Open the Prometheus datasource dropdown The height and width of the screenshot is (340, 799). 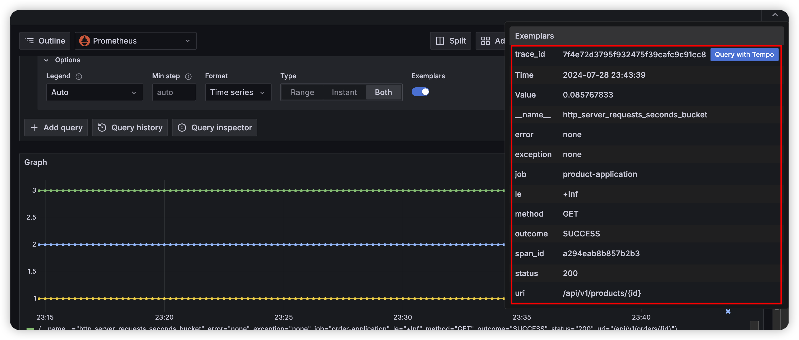coord(136,41)
